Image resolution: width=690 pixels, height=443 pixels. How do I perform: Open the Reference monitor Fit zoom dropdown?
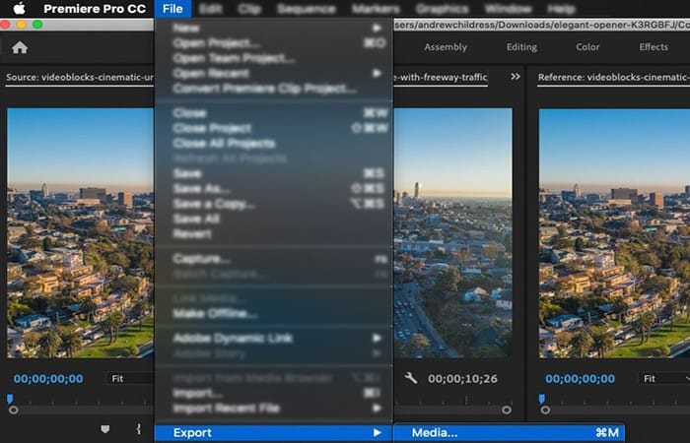pos(664,378)
